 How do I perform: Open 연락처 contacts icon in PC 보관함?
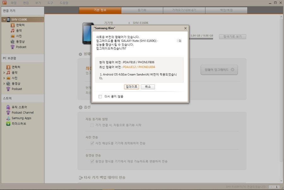tap(8, 67)
